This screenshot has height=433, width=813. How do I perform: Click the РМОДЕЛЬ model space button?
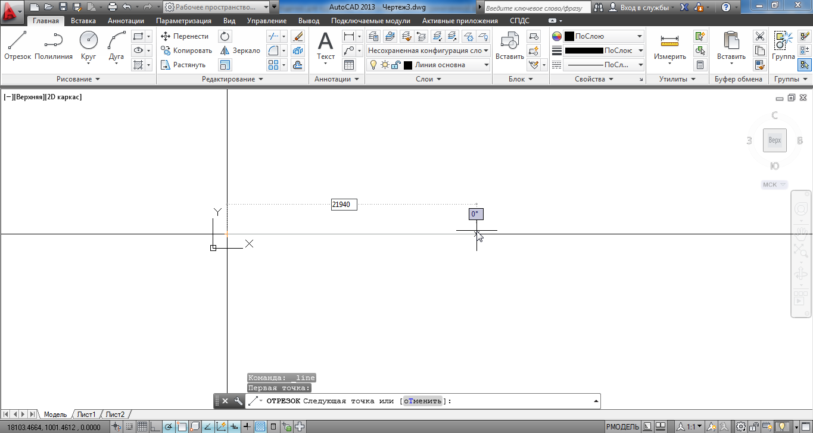[622, 426]
